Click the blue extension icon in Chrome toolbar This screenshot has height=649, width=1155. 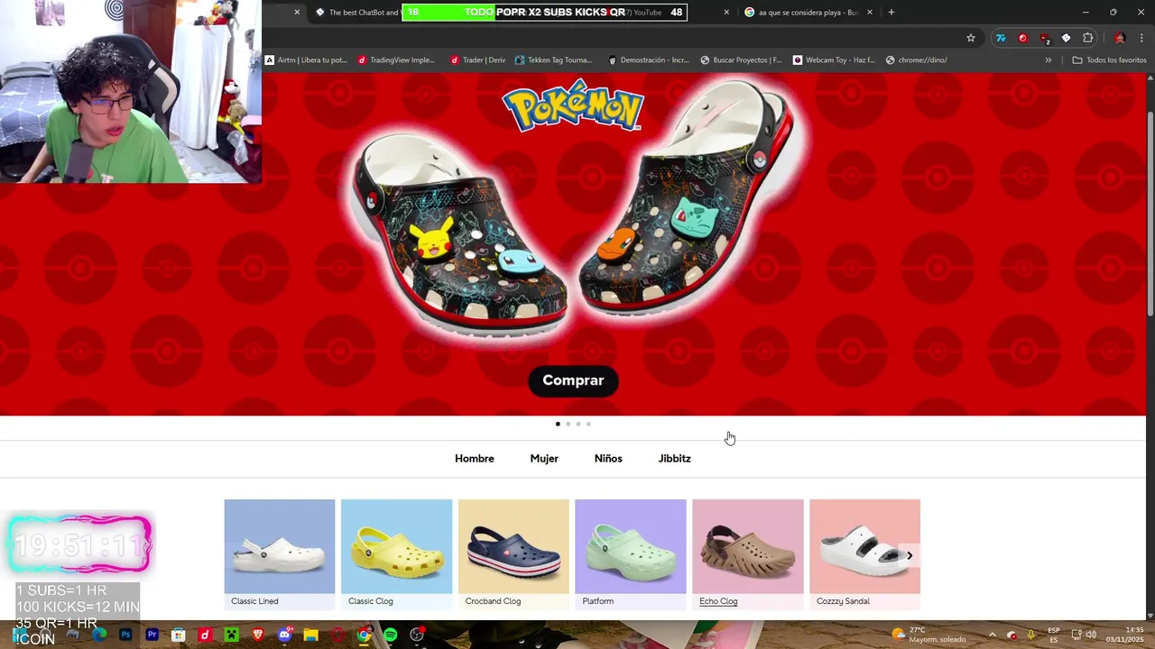coord(1001,38)
